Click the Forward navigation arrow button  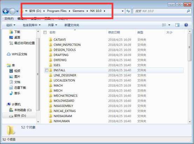(13, 11)
